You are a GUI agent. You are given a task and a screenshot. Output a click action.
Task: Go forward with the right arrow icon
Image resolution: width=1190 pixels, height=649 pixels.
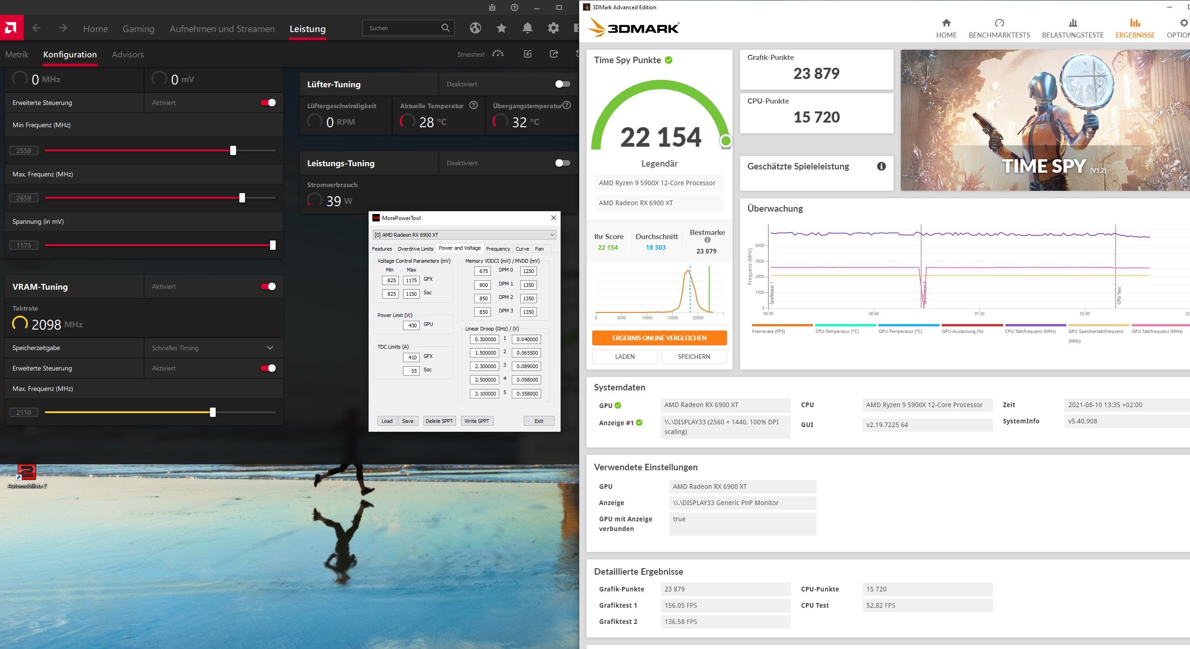pyautogui.click(x=63, y=28)
